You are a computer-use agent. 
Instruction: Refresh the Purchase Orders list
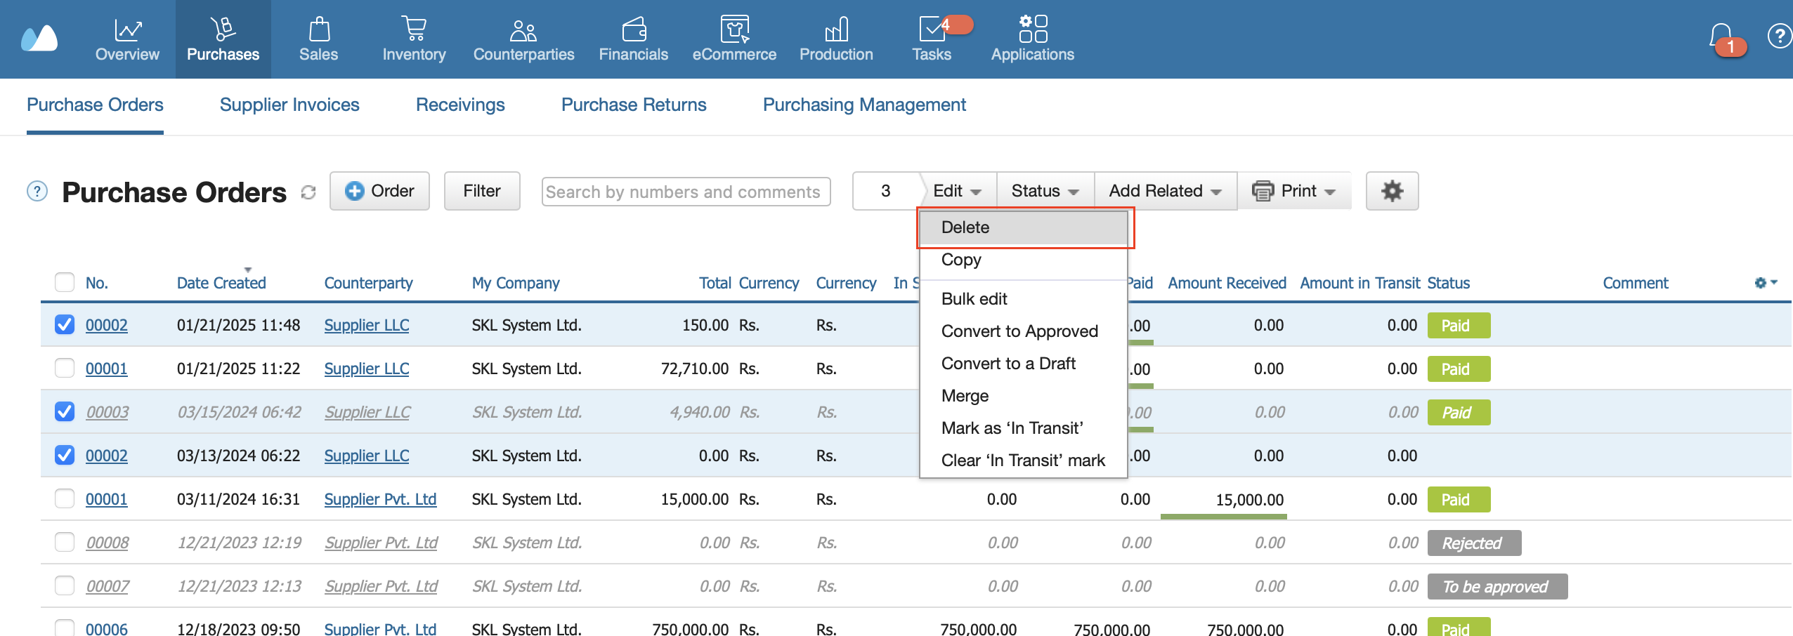click(308, 192)
